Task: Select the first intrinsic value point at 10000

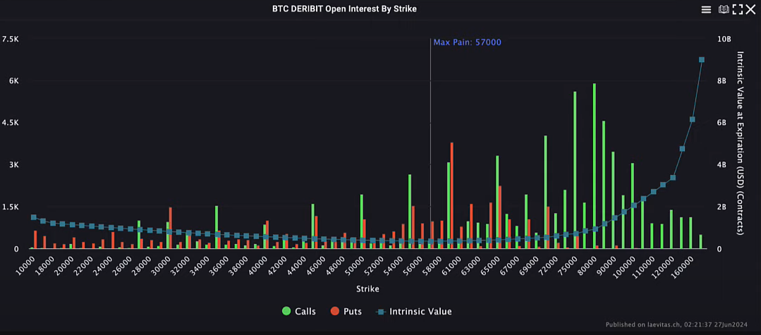Action: tap(33, 217)
